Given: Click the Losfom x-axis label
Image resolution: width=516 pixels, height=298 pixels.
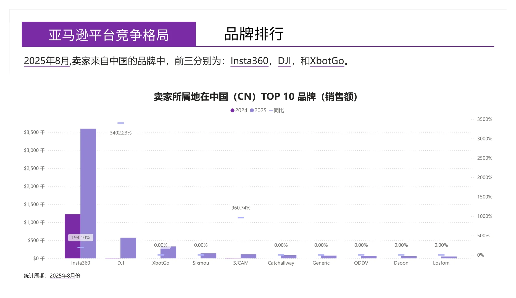Looking at the screenshot, I should click(x=441, y=263).
